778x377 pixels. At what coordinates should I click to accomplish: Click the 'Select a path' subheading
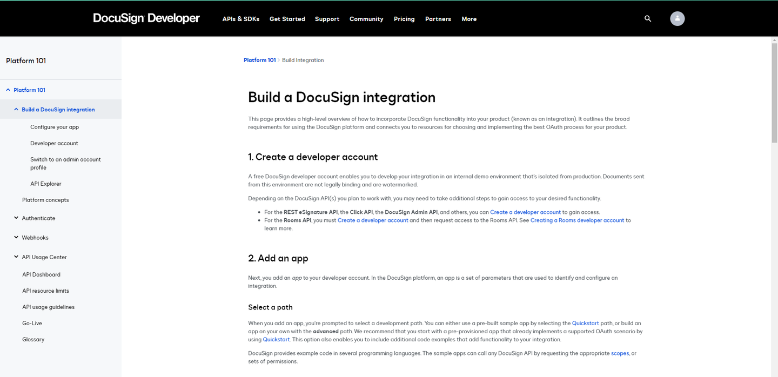click(x=270, y=307)
